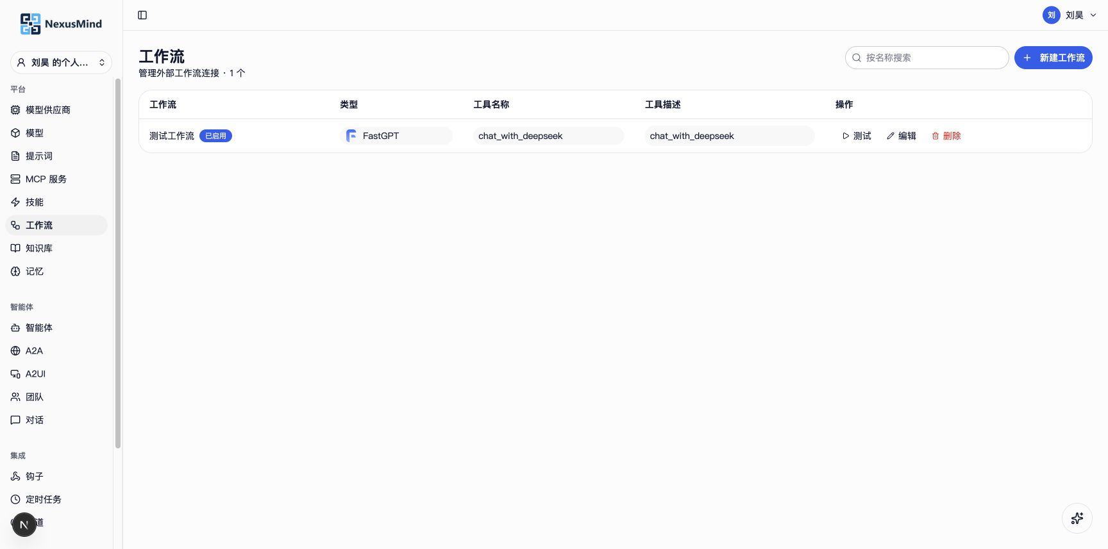Click the chat_with_deepseek 工具名称 cell

pos(548,136)
